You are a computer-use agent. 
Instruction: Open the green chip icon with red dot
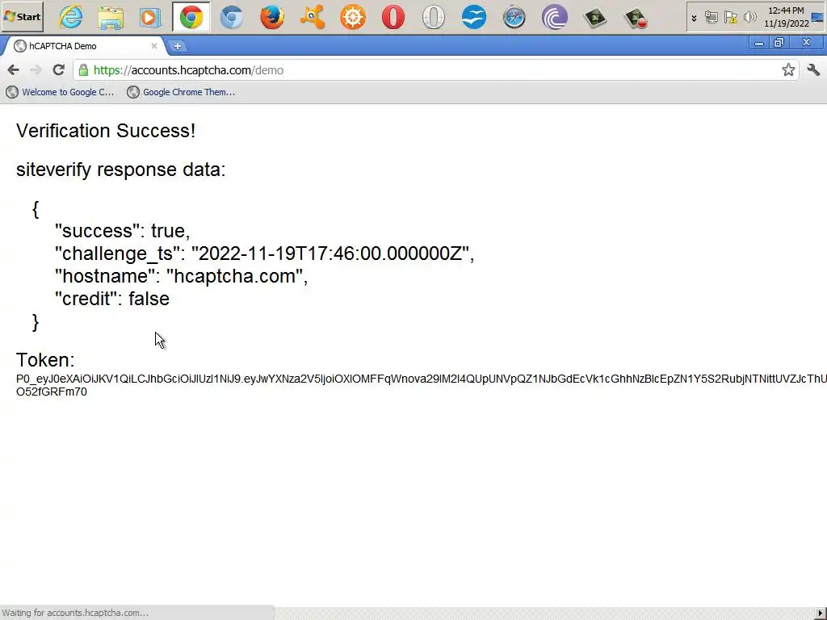(x=635, y=18)
